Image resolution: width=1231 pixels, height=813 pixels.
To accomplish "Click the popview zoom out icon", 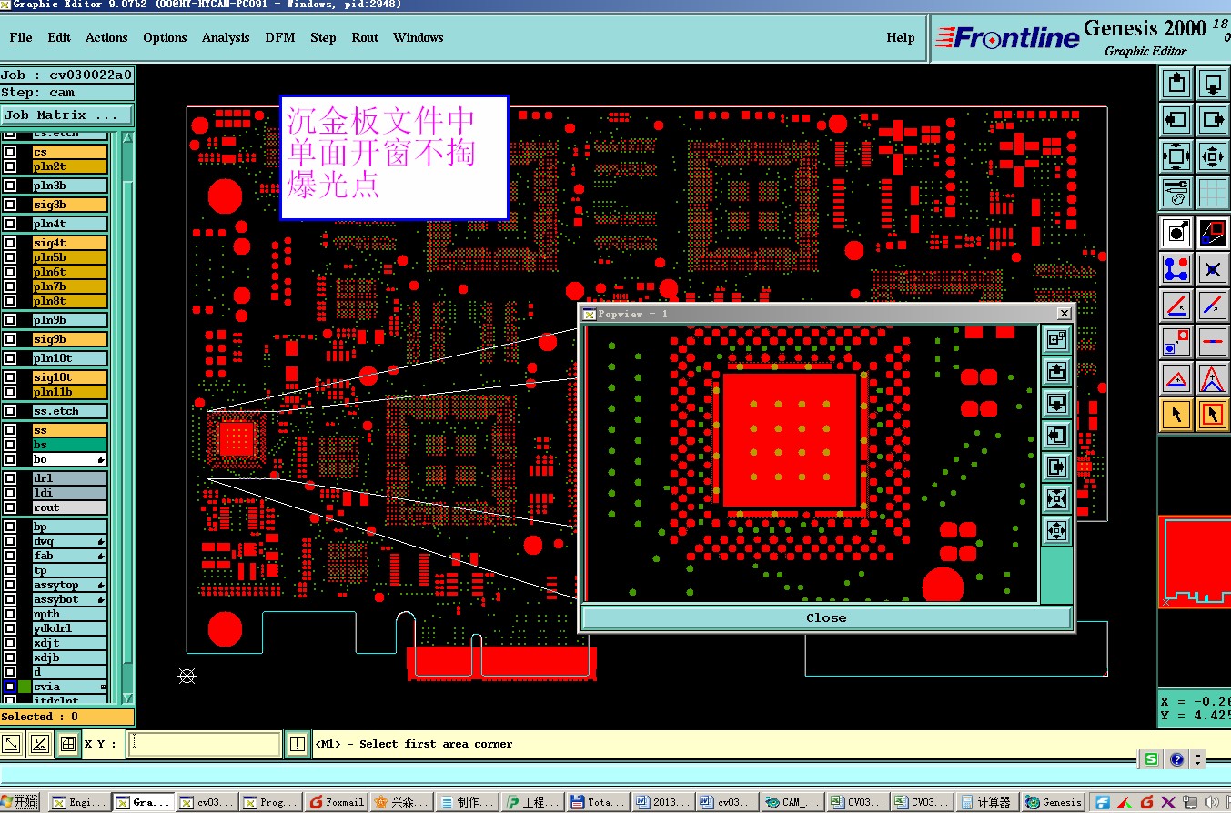I will [1056, 498].
